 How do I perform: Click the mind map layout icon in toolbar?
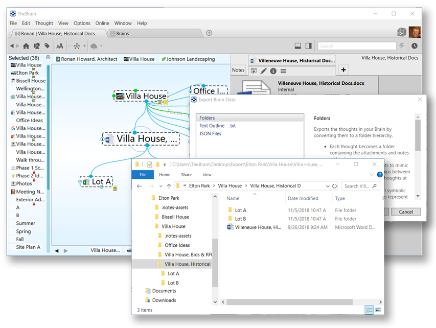77,46
